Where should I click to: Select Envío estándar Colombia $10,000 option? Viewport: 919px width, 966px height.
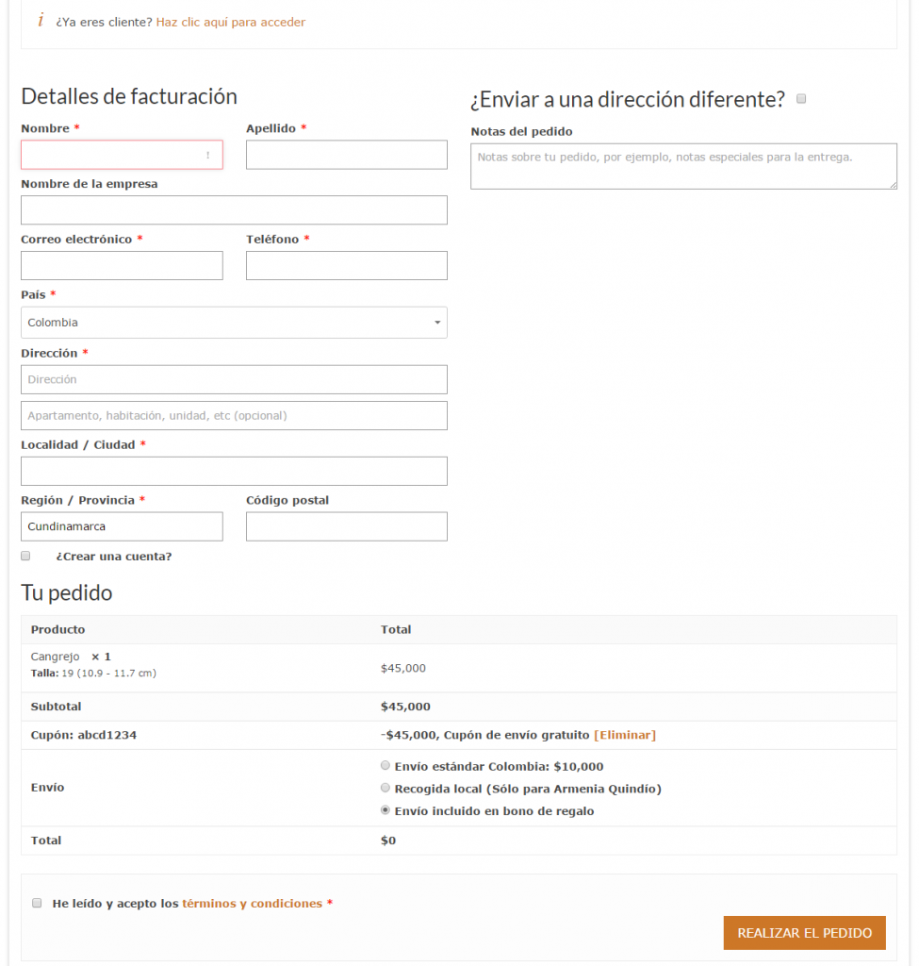coord(386,765)
